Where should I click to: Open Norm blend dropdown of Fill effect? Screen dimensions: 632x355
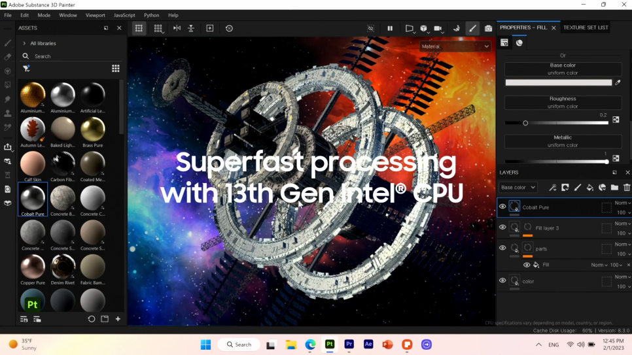[599, 265]
